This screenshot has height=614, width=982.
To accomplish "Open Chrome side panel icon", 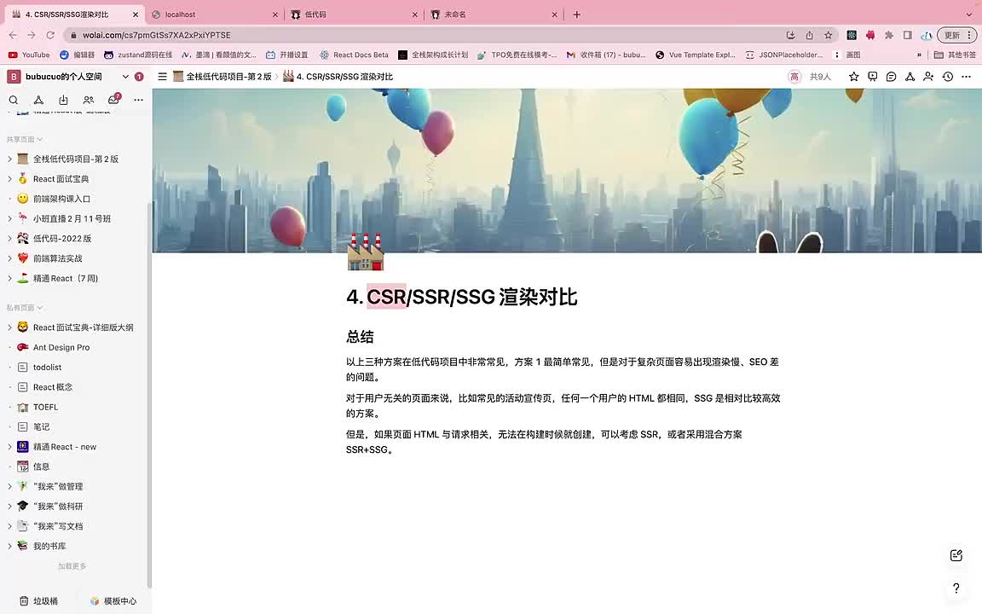I will point(908,35).
